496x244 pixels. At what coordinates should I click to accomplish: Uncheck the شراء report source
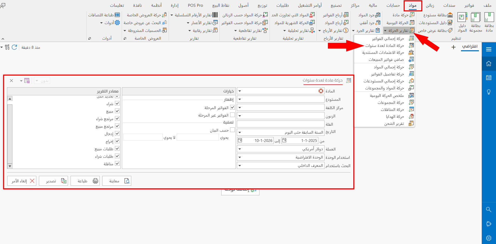(117, 103)
